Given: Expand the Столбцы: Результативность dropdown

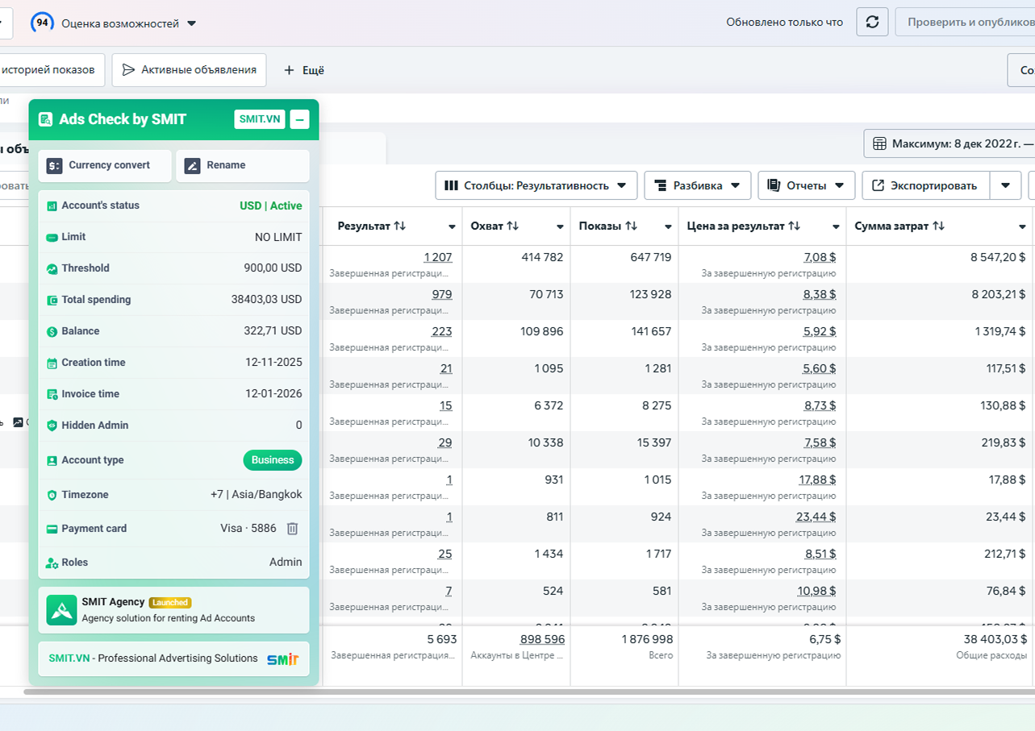Looking at the screenshot, I should coord(536,185).
